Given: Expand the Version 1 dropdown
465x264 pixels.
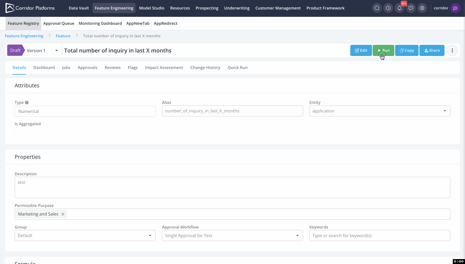Looking at the screenshot, I should pyautogui.click(x=56, y=50).
